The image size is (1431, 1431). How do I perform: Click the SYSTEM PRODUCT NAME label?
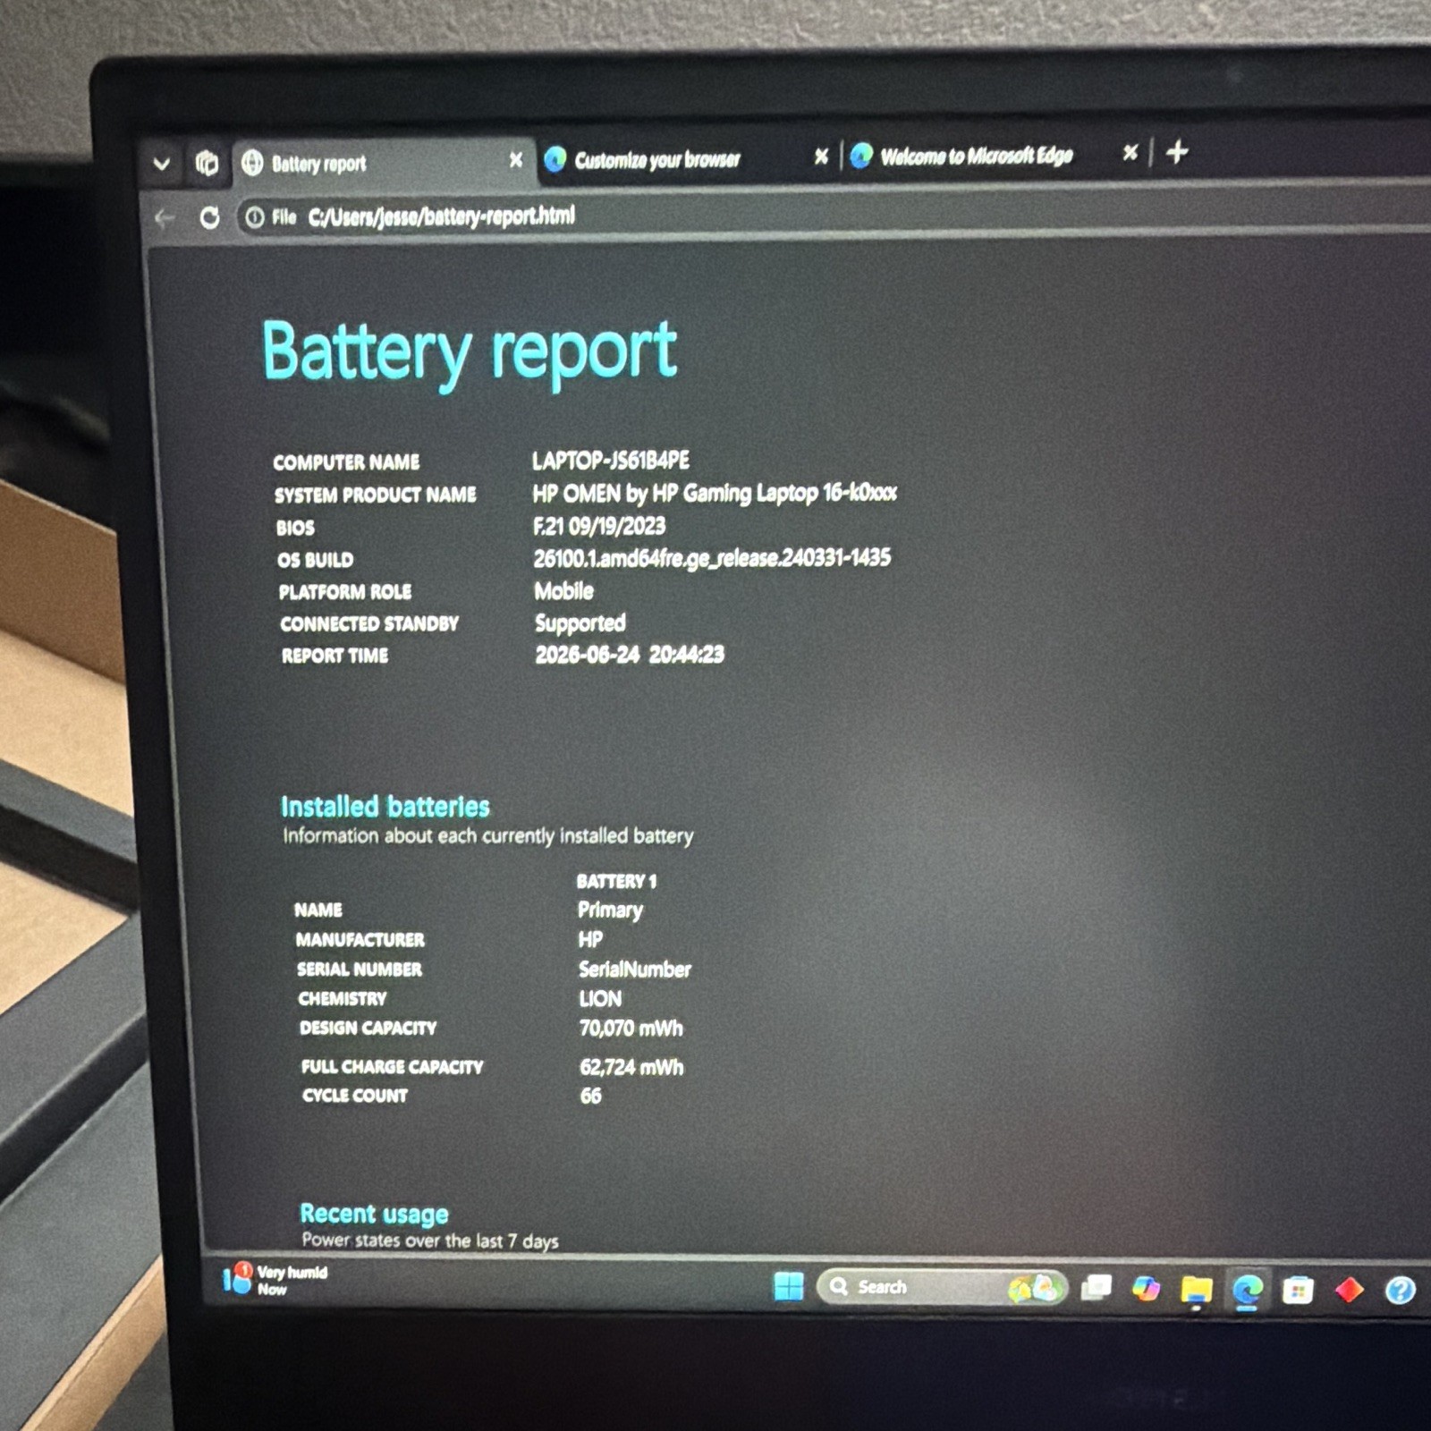376,495
